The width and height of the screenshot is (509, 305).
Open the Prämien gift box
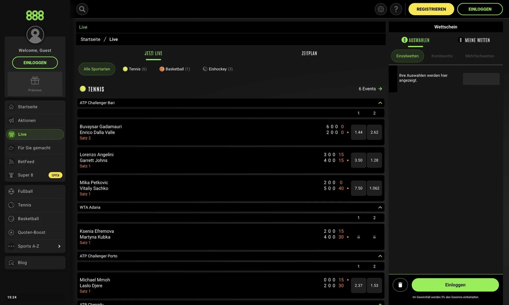(x=35, y=84)
